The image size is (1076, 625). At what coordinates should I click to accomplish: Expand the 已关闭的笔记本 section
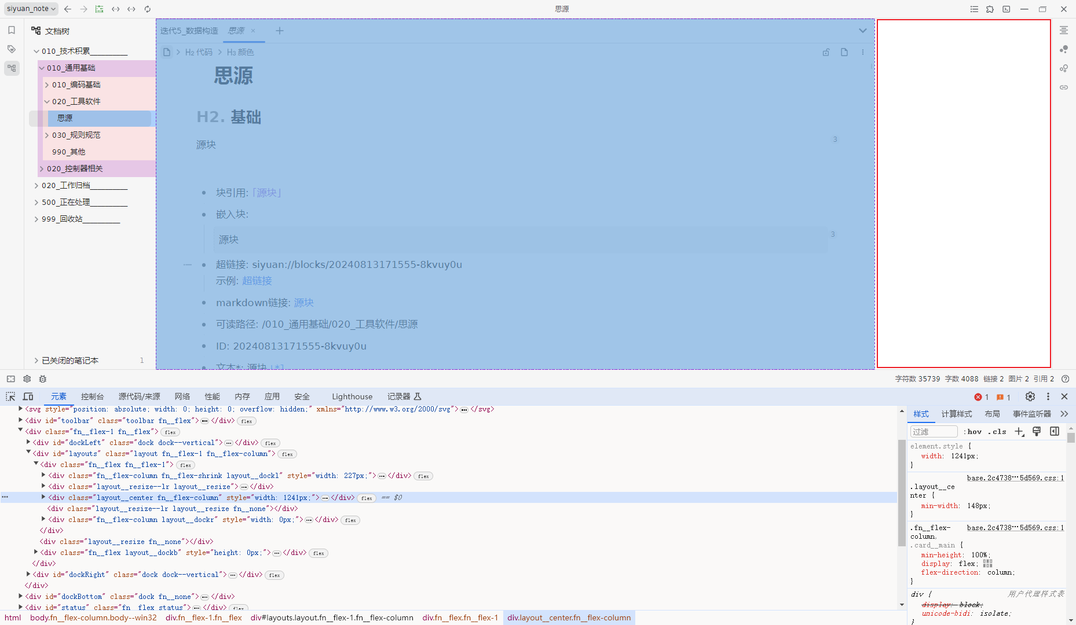pos(36,361)
